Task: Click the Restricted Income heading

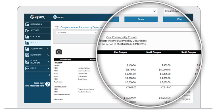Action: coord(60,86)
